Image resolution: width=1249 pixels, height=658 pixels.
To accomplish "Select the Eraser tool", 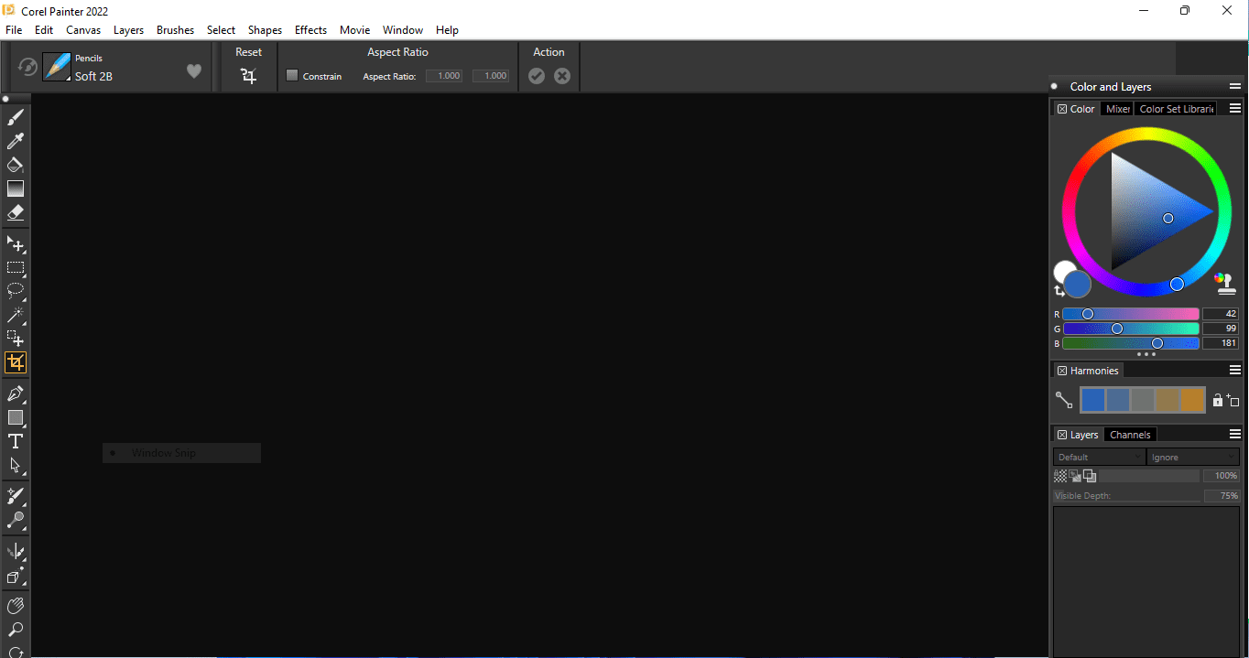I will point(16,212).
